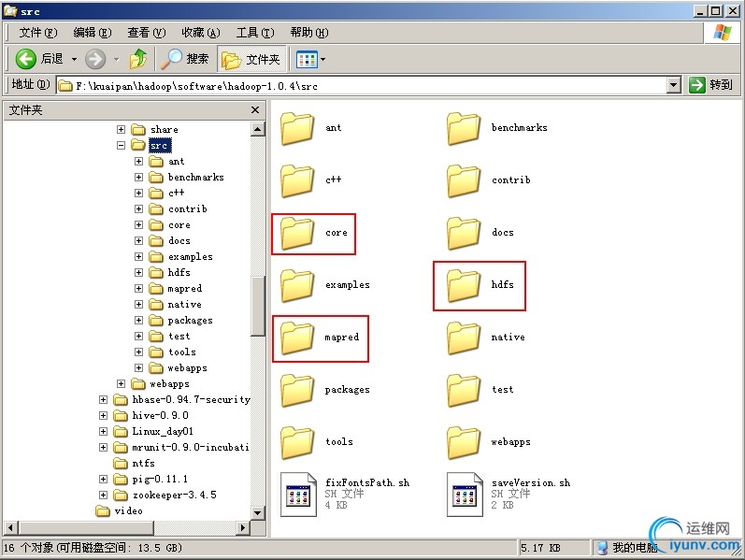Open the Views dropdown arrow

click(x=323, y=60)
